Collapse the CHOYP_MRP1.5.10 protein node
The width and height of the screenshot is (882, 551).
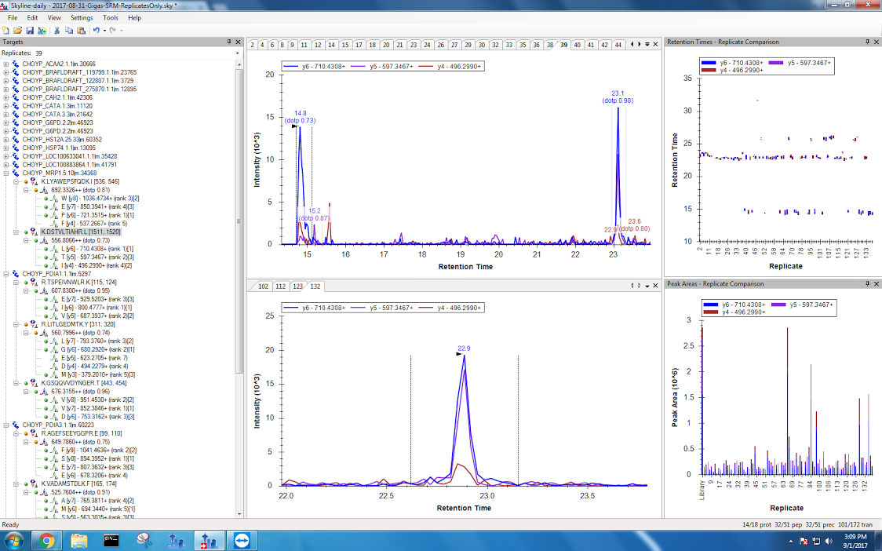pos(6,173)
